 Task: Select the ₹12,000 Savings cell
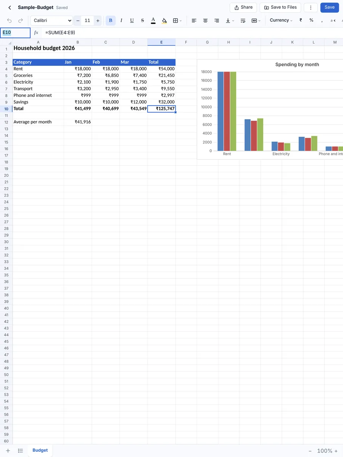pyautogui.click(x=134, y=102)
